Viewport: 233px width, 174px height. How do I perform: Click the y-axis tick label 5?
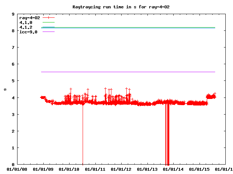(x=13, y=81)
